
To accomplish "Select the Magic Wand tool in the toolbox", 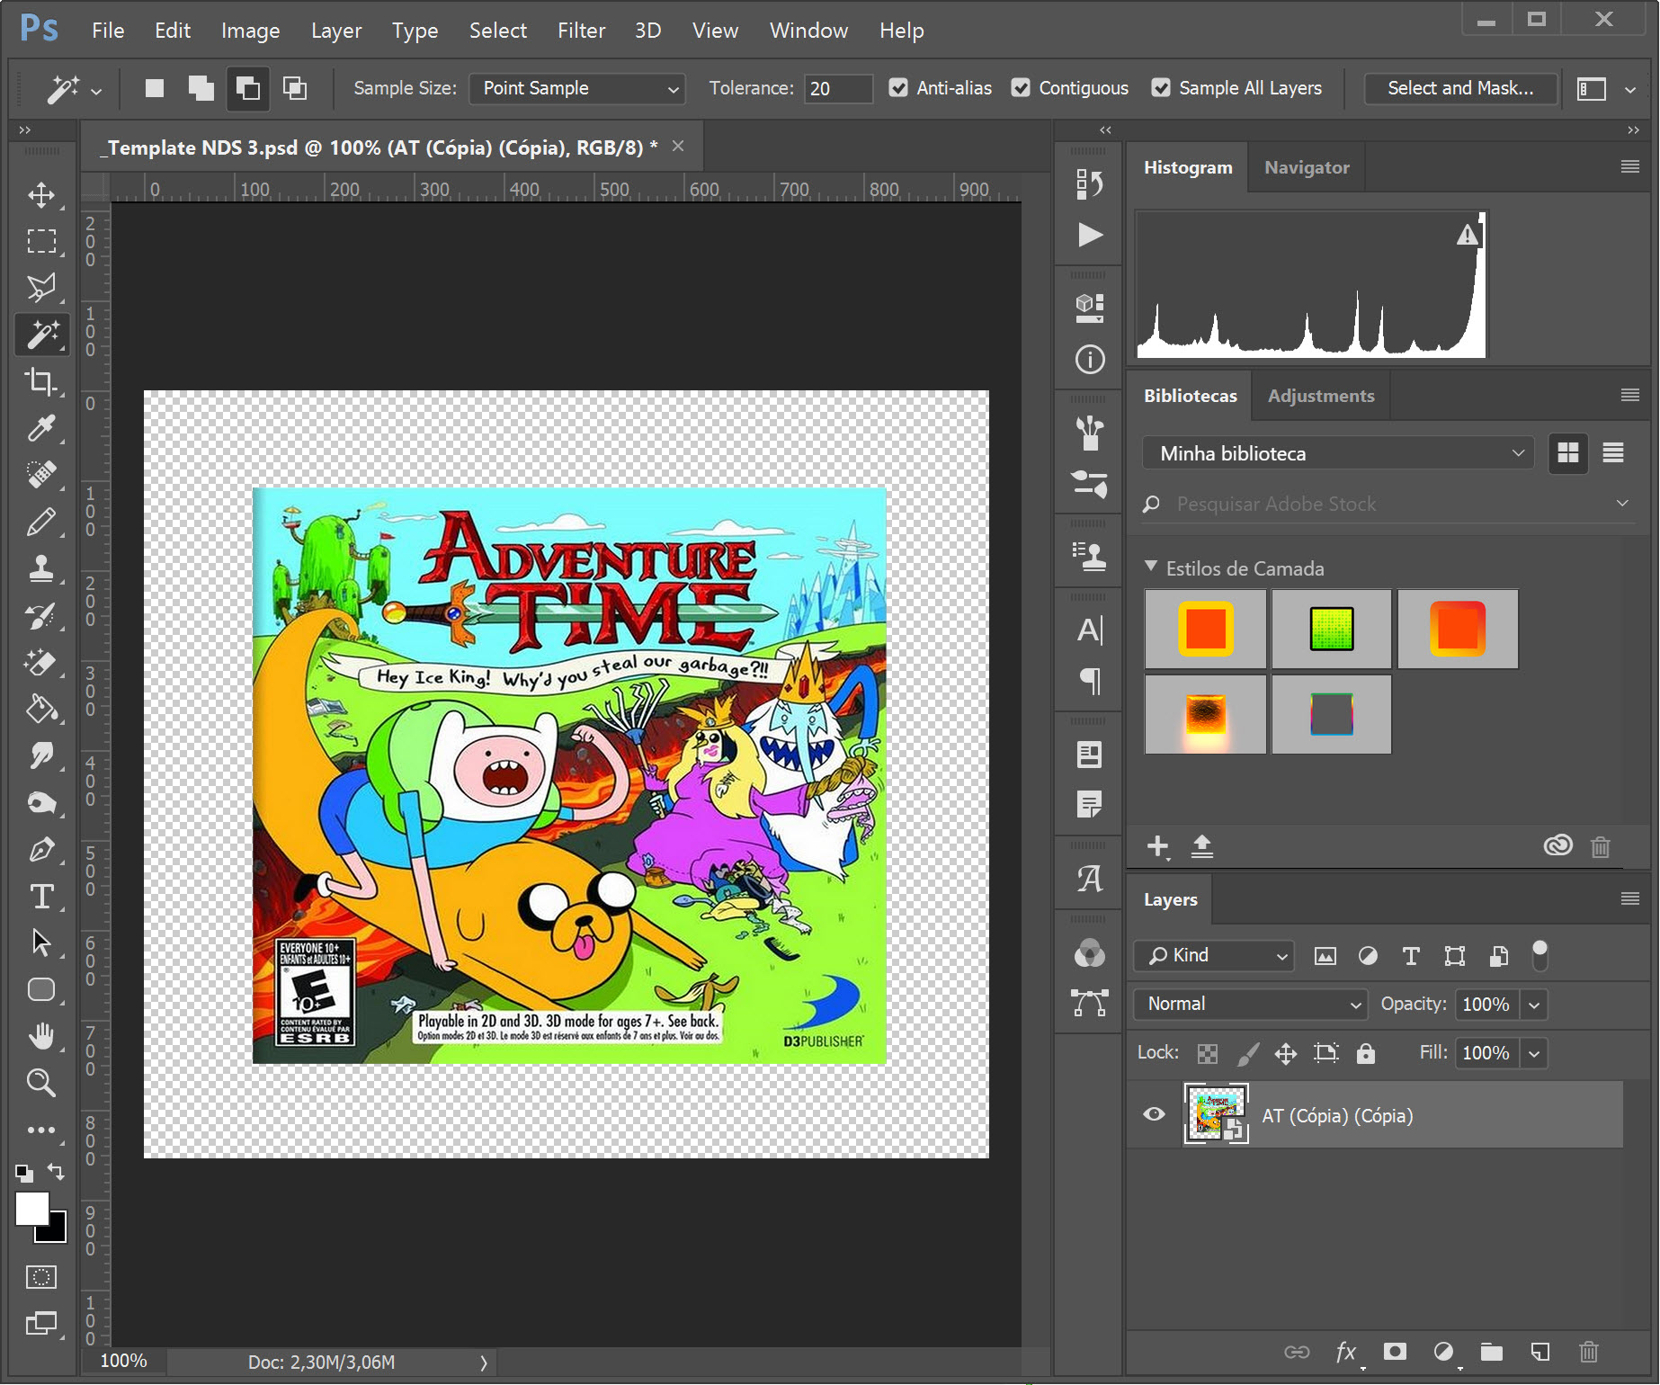I will pyautogui.click(x=41, y=334).
